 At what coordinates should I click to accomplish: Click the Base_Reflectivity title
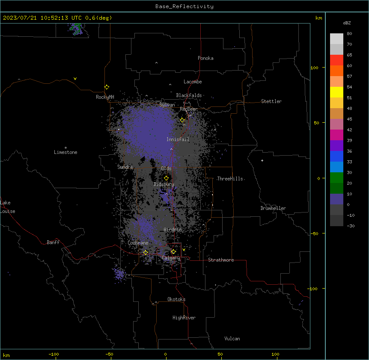[x=184, y=6]
